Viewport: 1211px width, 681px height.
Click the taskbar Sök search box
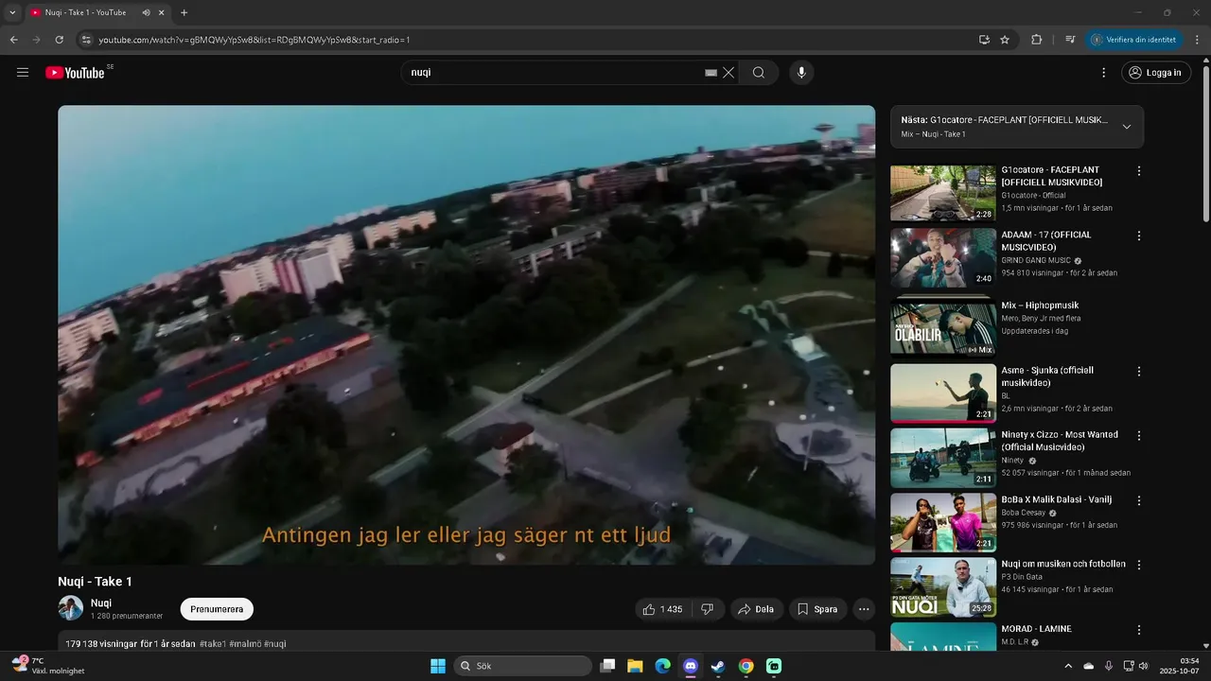[522, 666]
